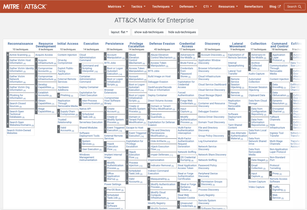Open the CTI dropdown menu
The width and height of the screenshot is (307, 210).
207,6
